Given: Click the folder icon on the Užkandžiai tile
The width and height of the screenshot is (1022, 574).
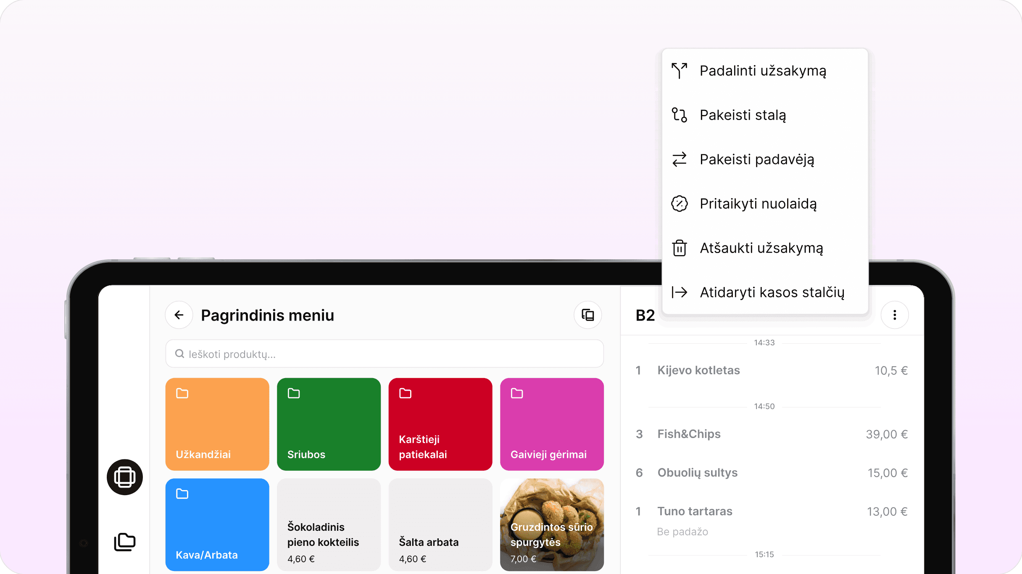Looking at the screenshot, I should pyautogui.click(x=182, y=393).
